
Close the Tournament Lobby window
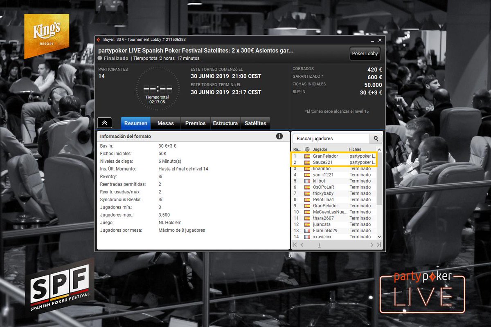pyautogui.click(x=380, y=40)
